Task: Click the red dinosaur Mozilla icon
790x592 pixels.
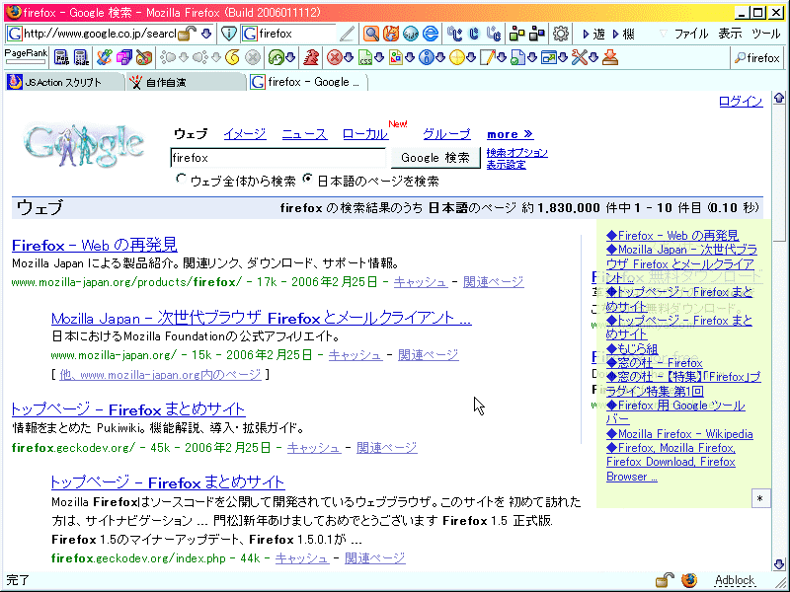Action: pos(311,58)
